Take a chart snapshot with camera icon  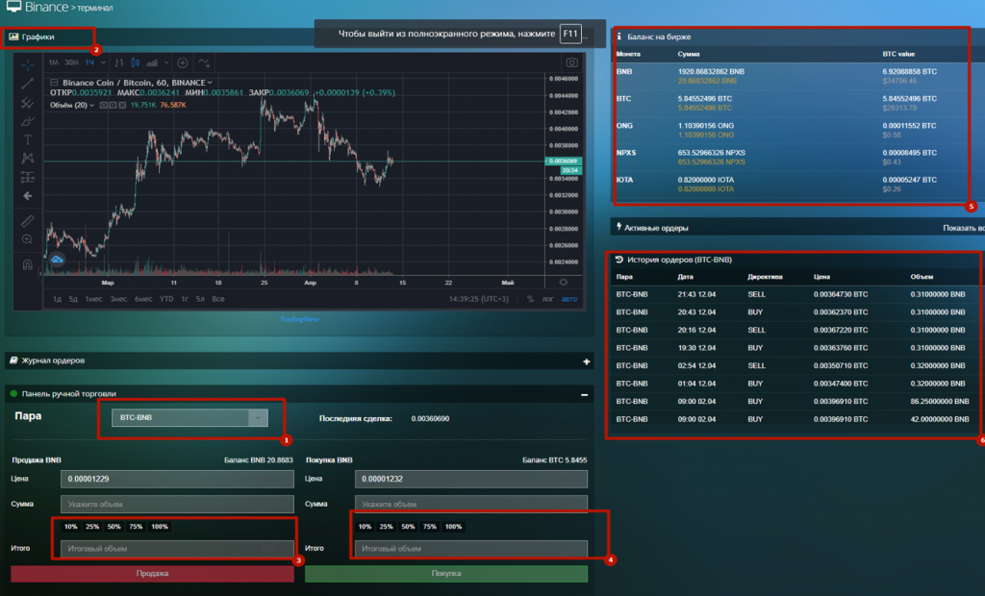tap(571, 62)
